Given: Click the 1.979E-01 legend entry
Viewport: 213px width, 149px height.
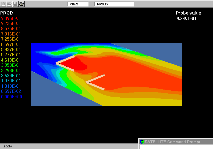Looking at the screenshot, I should [x=11, y=81].
